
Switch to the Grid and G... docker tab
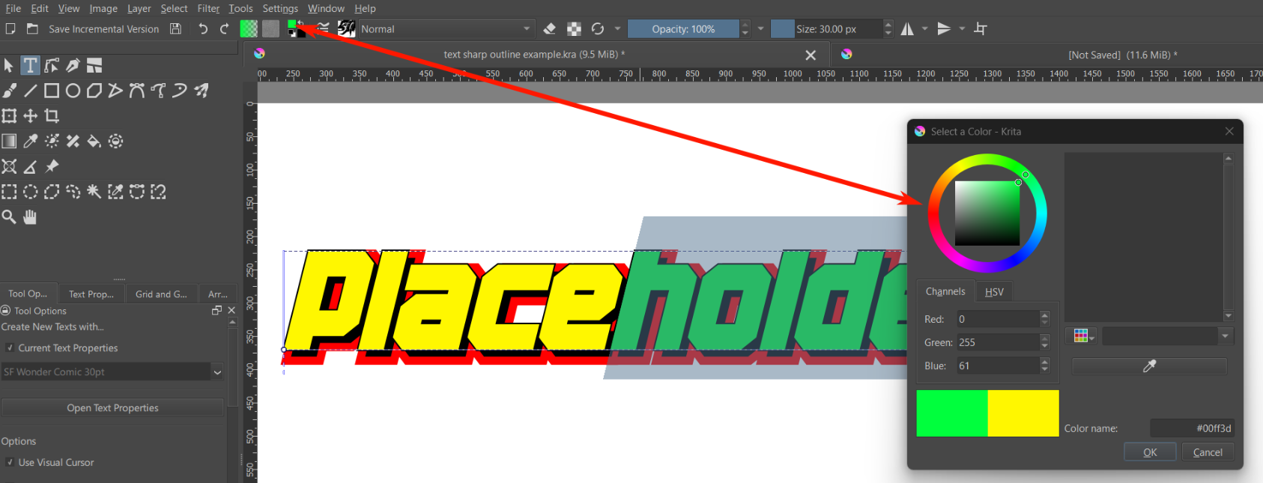(161, 294)
